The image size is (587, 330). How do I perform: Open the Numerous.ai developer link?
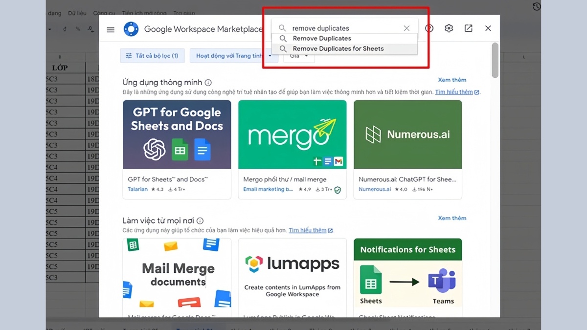pyautogui.click(x=375, y=189)
